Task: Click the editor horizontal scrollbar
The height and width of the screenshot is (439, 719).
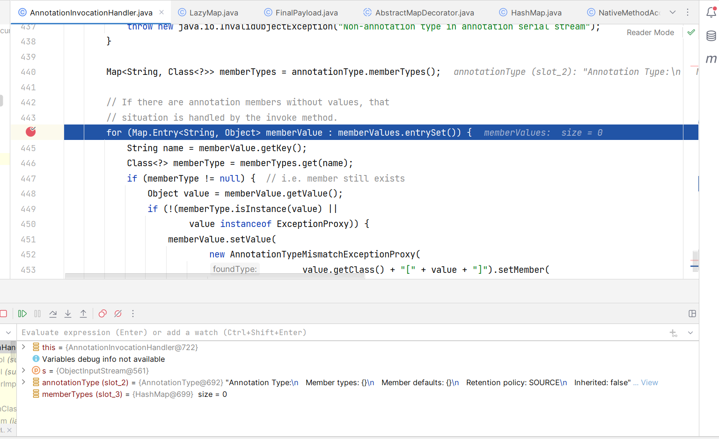Action: tap(214, 276)
